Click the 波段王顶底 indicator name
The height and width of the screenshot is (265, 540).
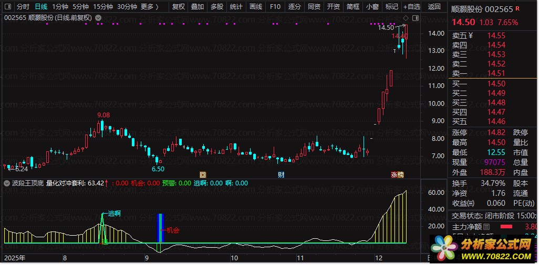coord(27,183)
